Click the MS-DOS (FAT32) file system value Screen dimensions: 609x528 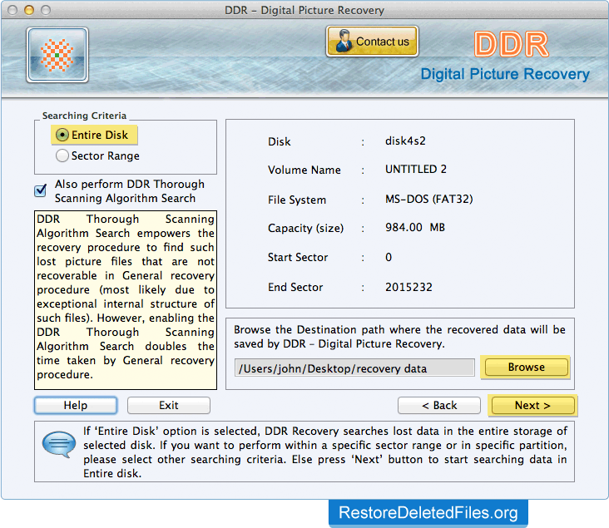(x=428, y=200)
